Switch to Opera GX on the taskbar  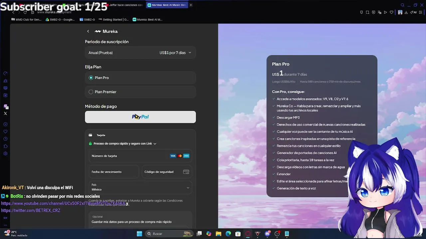(x=248, y=234)
